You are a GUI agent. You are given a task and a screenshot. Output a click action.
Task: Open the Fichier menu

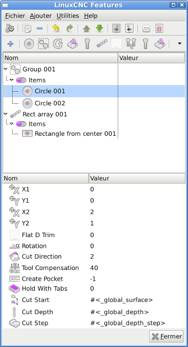pyautogui.click(x=15, y=16)
